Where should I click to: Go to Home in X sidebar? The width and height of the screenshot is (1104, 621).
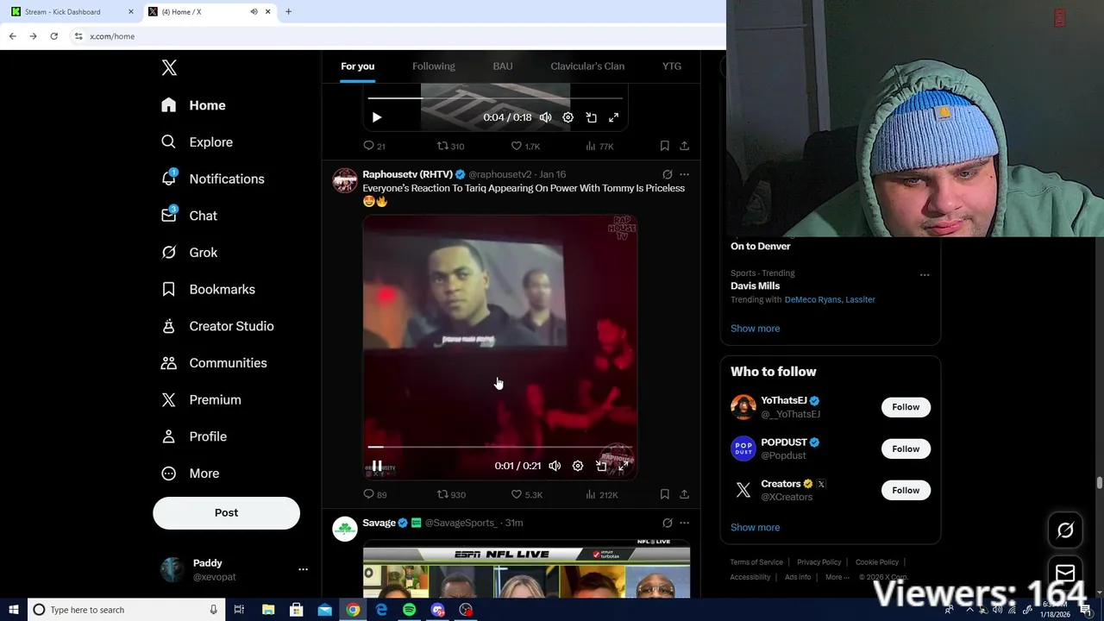193,105
